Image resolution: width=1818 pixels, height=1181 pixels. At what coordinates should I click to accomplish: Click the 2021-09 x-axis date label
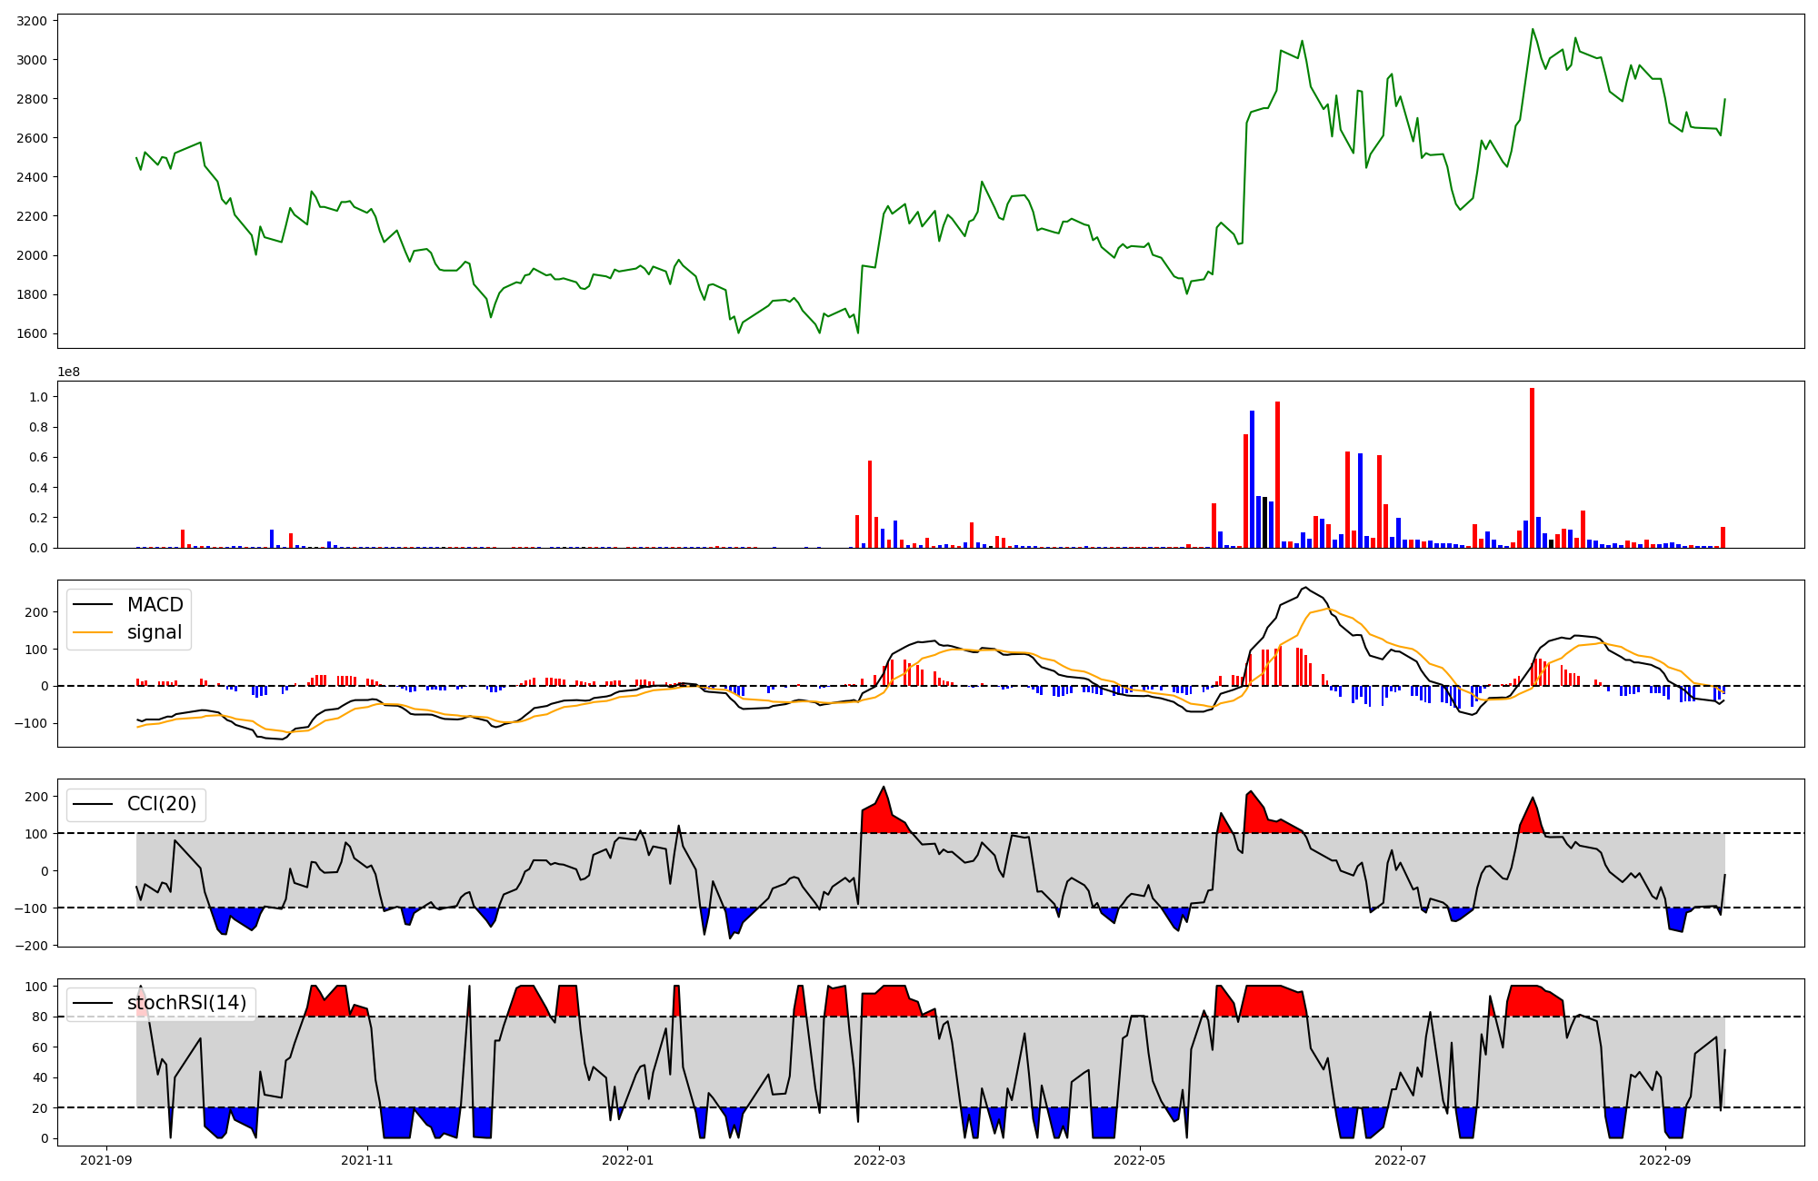[107, 1160]
